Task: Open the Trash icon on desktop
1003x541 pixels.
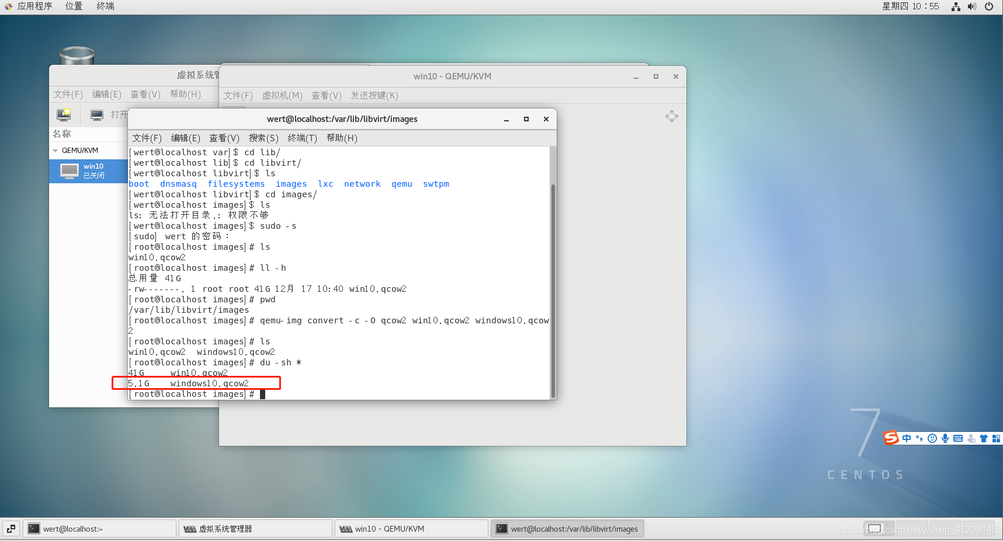Action: [77, 55]
